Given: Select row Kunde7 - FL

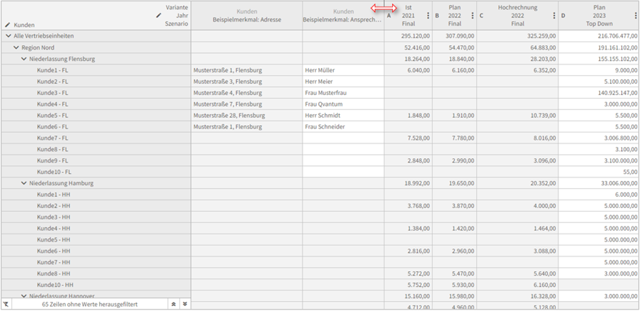Looking at the screenshot, I should pos(96,138).
